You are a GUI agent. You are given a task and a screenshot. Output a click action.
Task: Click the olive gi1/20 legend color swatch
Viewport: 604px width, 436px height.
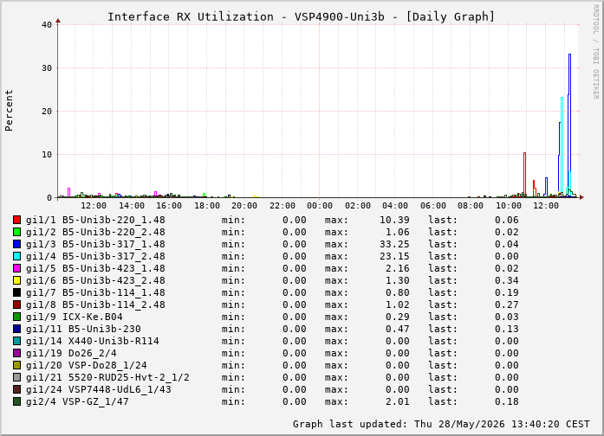tap(16, 365)
